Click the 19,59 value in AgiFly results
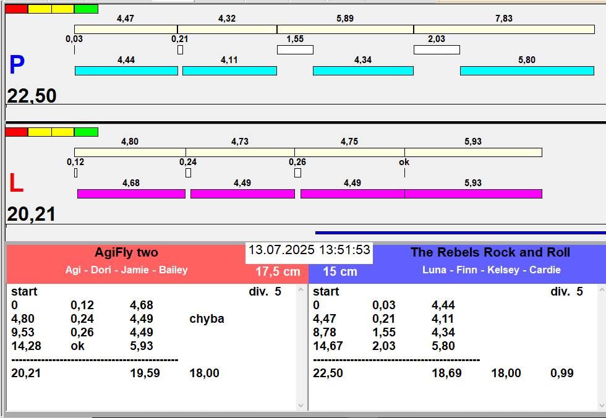 [x=145, y=373]
